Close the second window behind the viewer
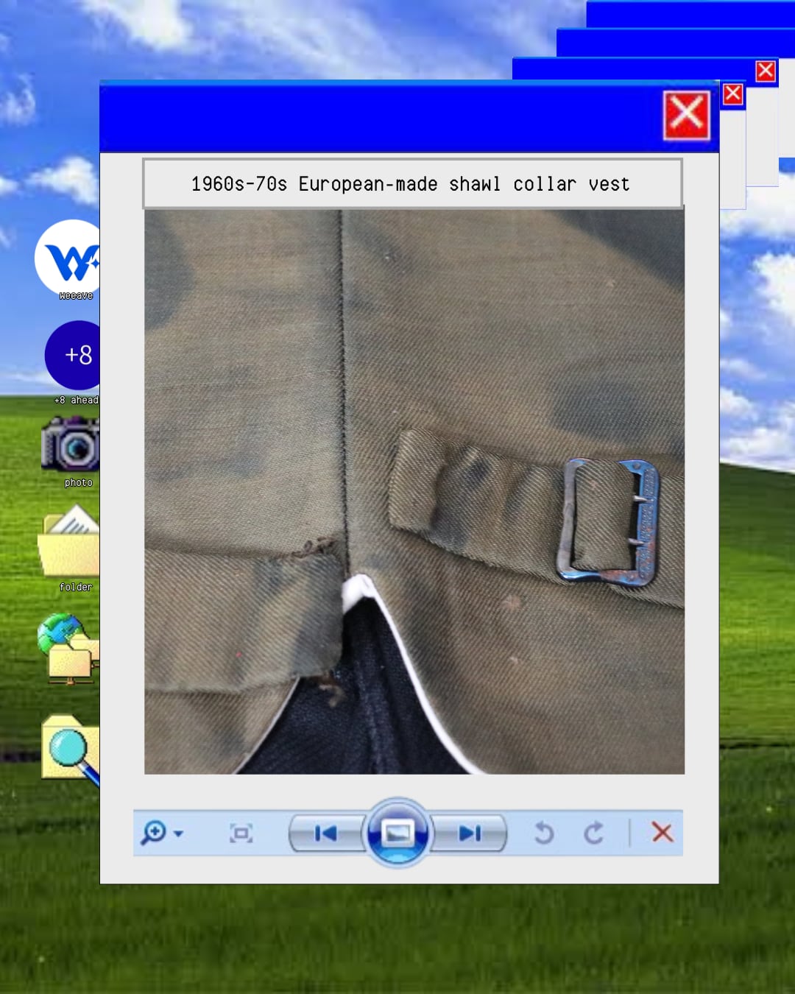 (x=732, y=94)
